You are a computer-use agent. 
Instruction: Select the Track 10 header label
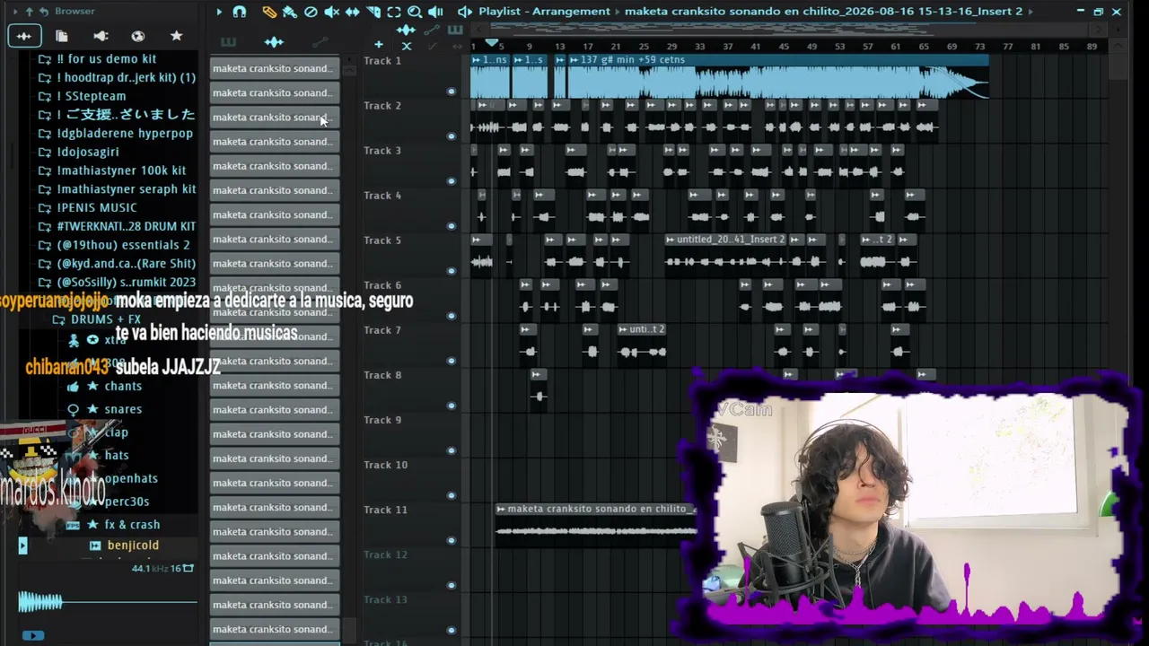pos(386,465)
